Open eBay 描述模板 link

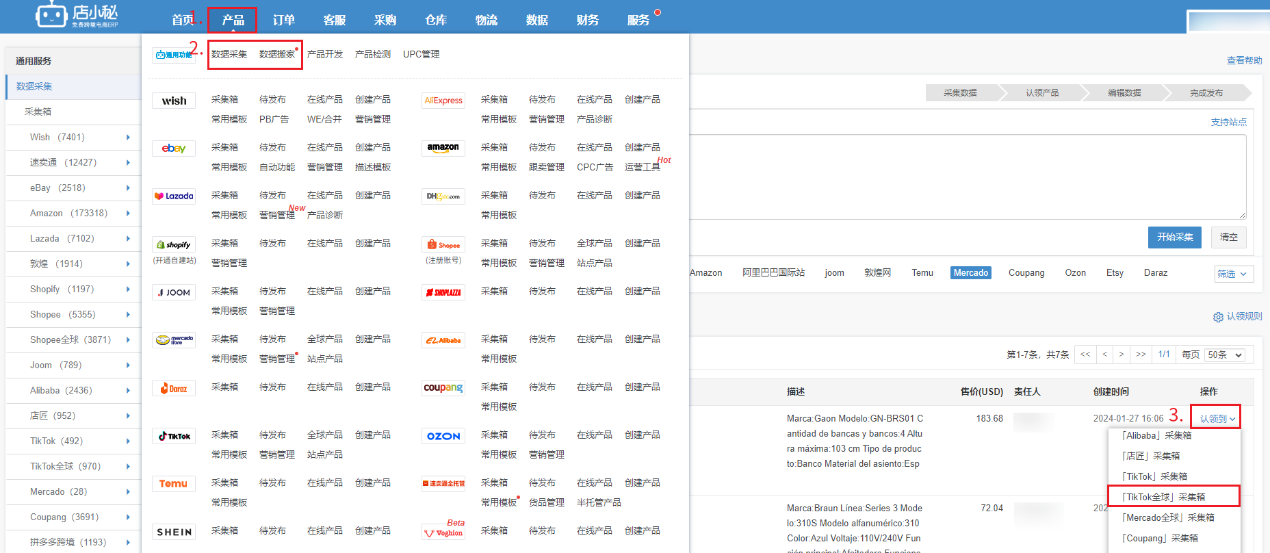pos(373,167)
